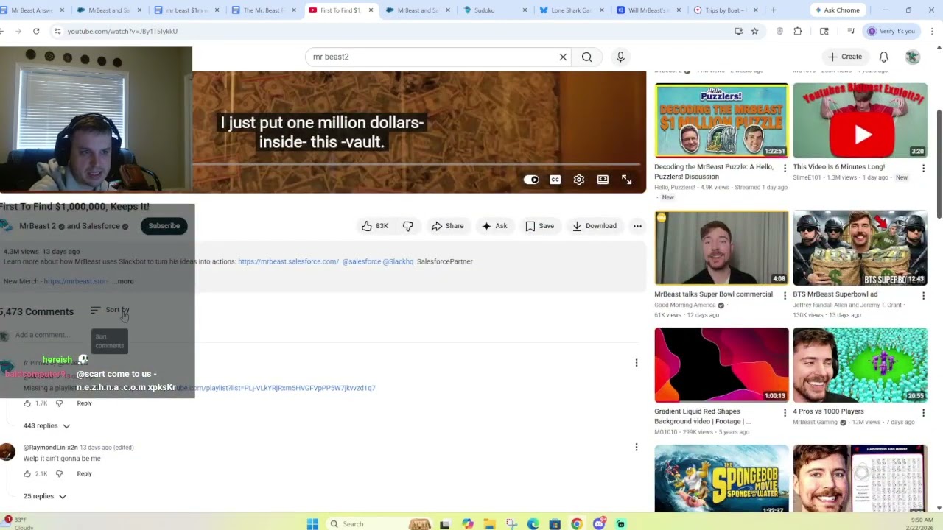
Task: Download the video
Action: [594, 226]
